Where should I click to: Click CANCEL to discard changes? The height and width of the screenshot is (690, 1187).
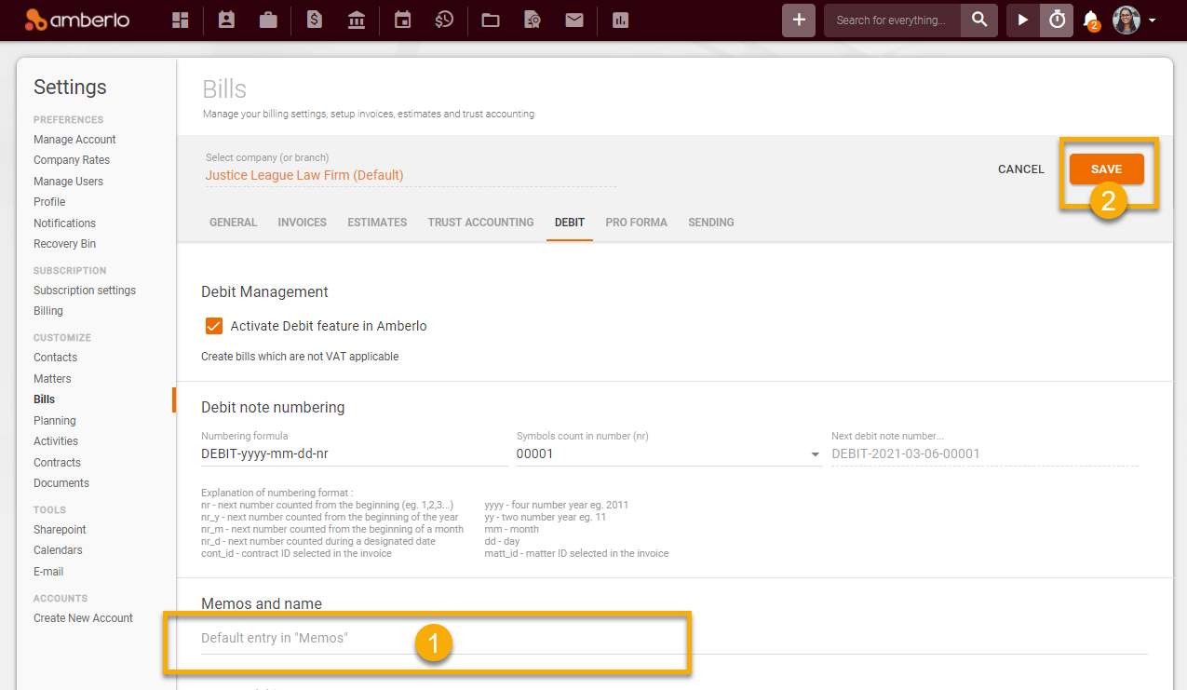point(1020,169)
